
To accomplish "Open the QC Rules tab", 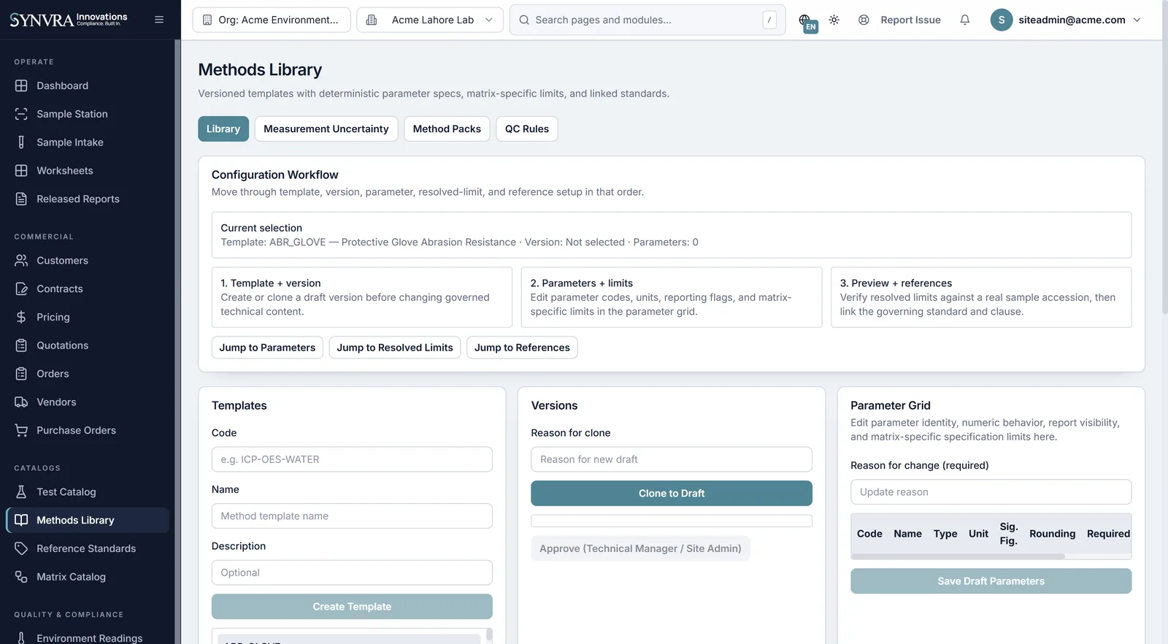I will pyautogui.click(x=527, y=129).
